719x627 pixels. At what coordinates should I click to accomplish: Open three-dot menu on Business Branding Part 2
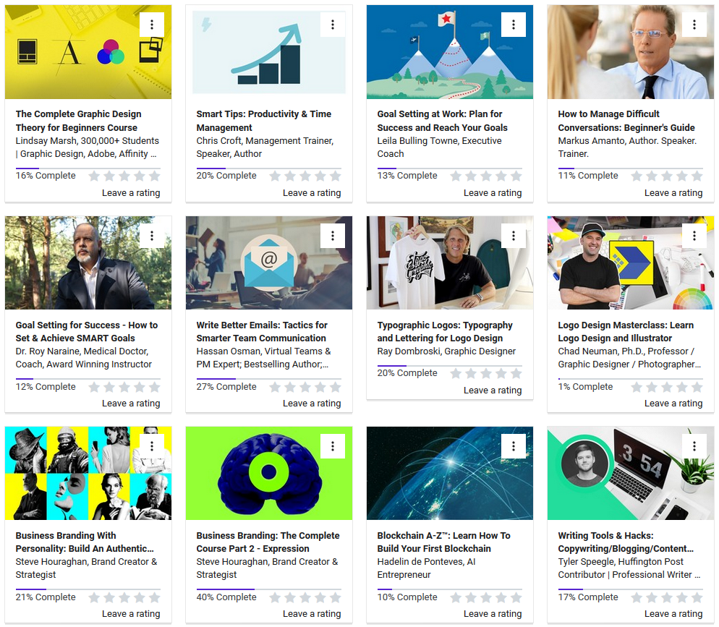click(x=333, y=445)
